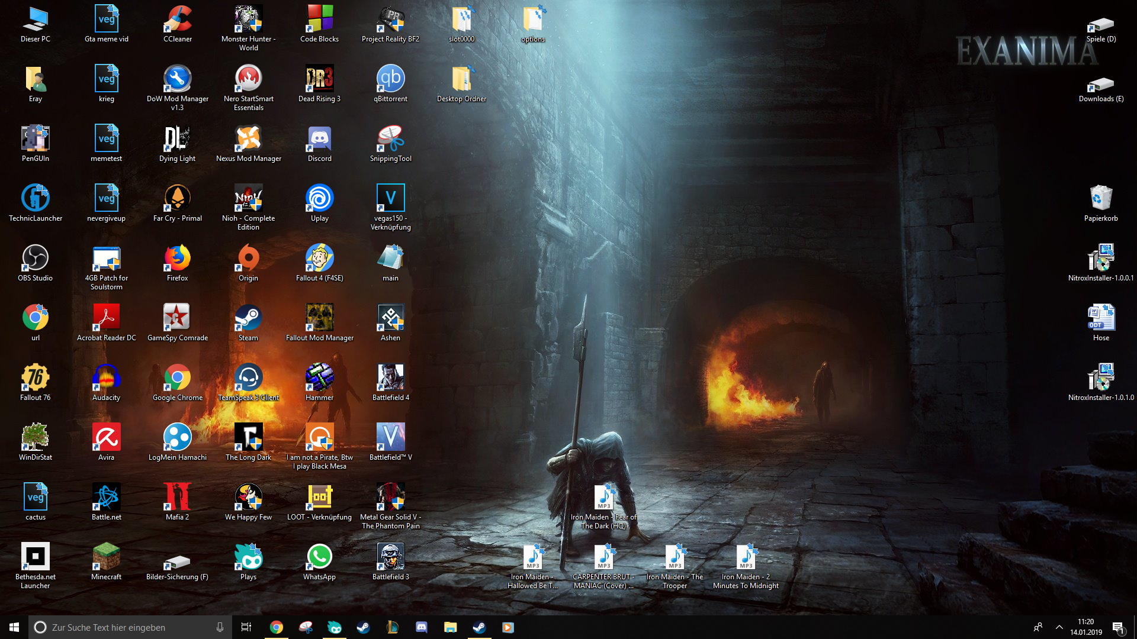Open File Explorer from the taskbar

tap(450, 627)
